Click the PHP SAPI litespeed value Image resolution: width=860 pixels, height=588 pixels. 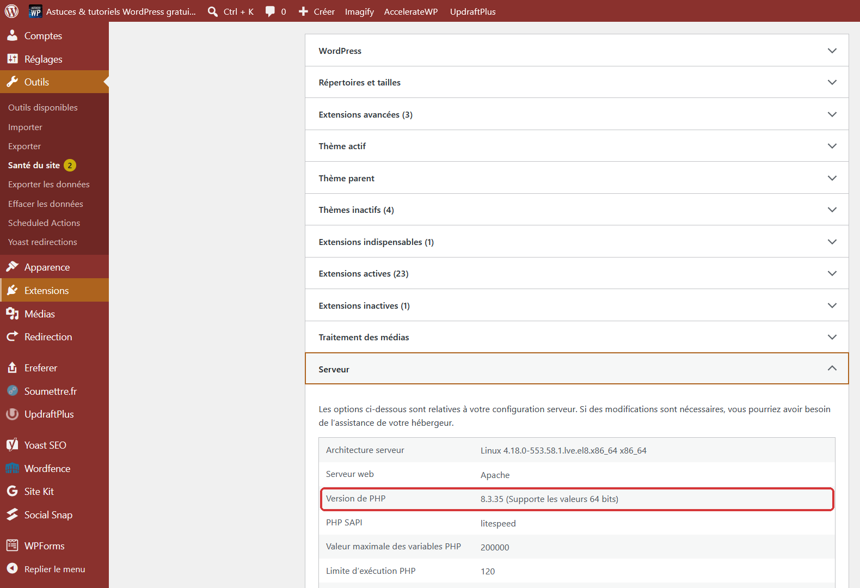click(x=498, y=523)
